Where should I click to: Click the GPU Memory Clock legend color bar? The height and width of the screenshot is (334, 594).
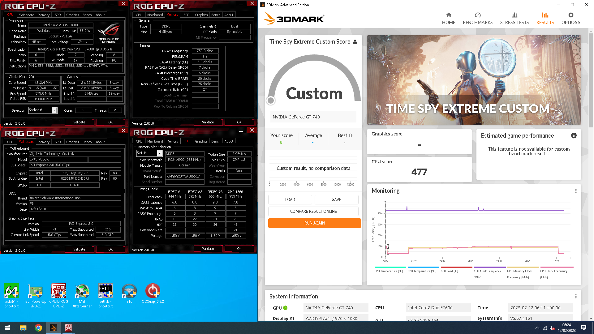[x=523, y=267]
